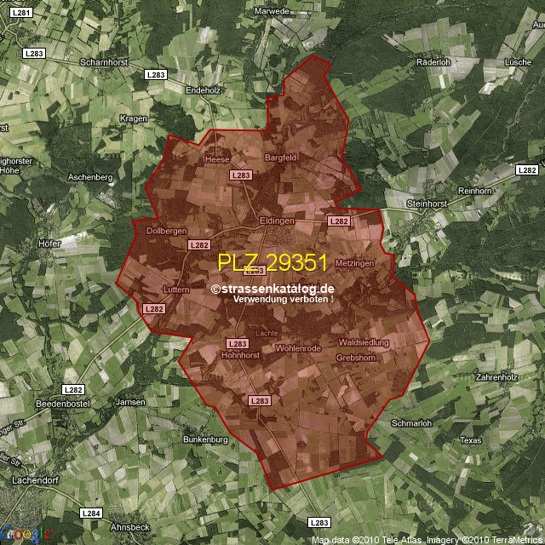Click the L282 shield near Reinhorn
Image resolution: width=545 pixels, height=545 pixels.
click(x=527, y=170)
